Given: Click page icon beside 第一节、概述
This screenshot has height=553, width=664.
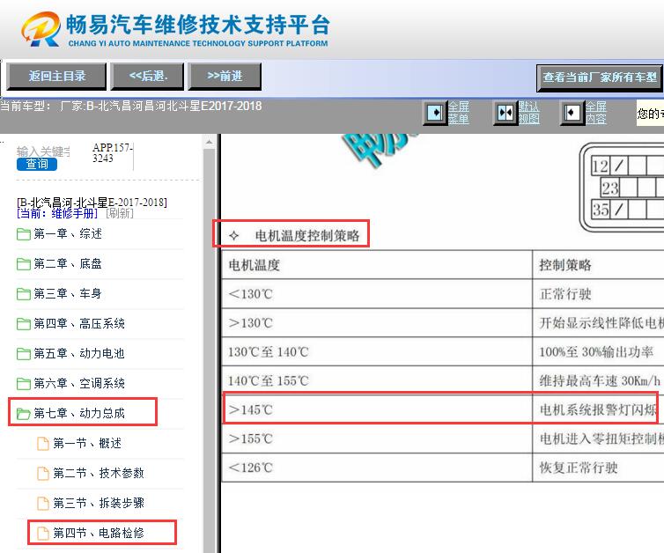Looking at the screenshot, I should [x=43, y=443].
